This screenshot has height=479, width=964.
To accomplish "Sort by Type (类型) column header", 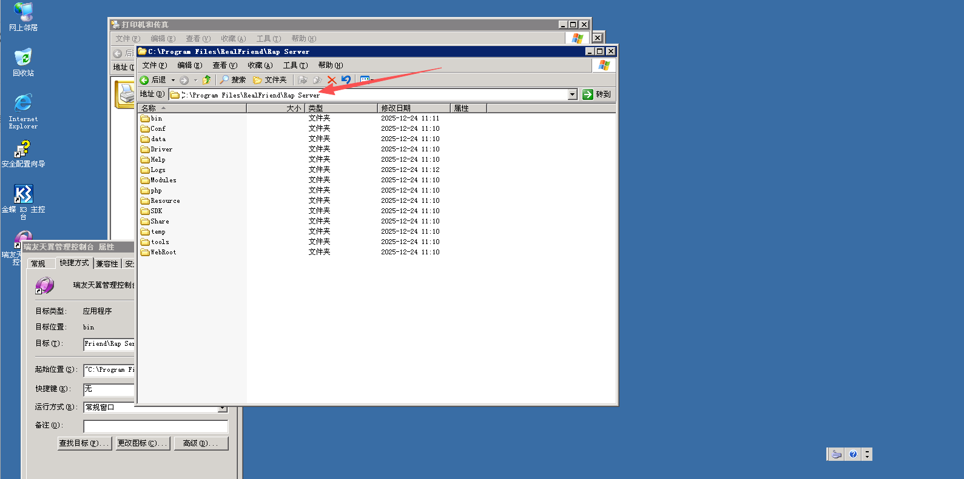I will 341,108.
